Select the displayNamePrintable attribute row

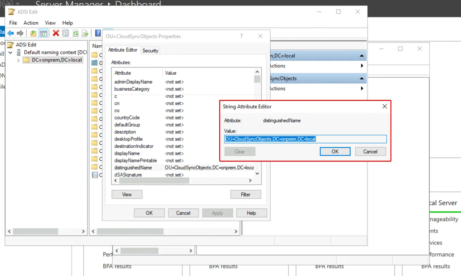(x=183, y=161)
